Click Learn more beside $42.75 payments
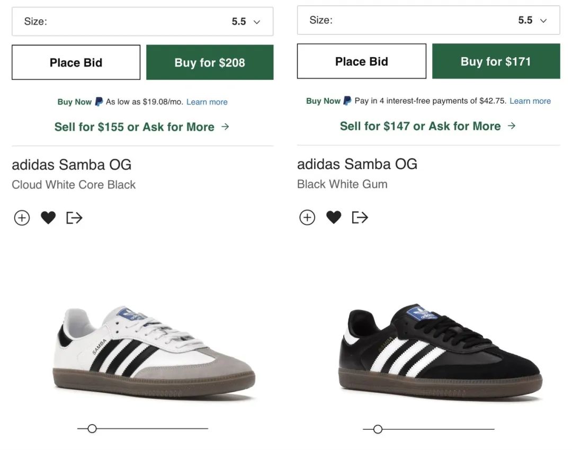This screenshot has height=450, width=572. pos(530,101)
